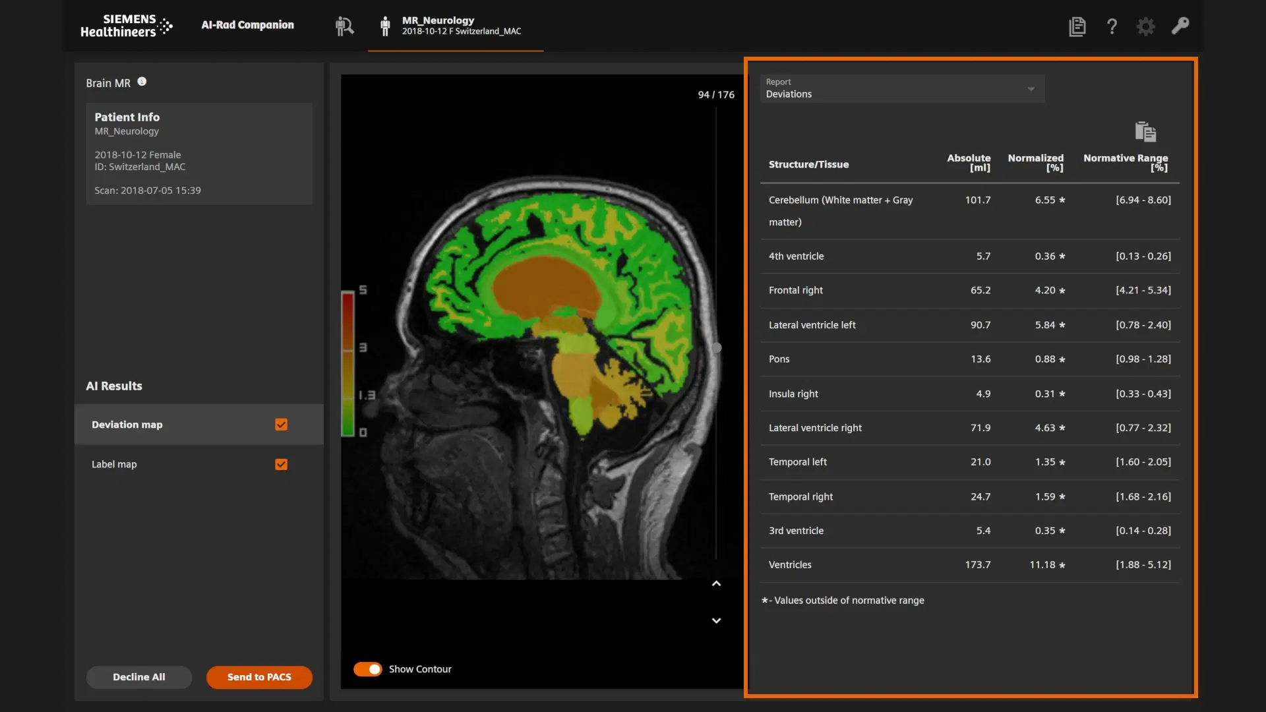Copy the results table using the clipboard icon
The height and width of the screenshot is (712, 1266).
[x=1145, y=131]
